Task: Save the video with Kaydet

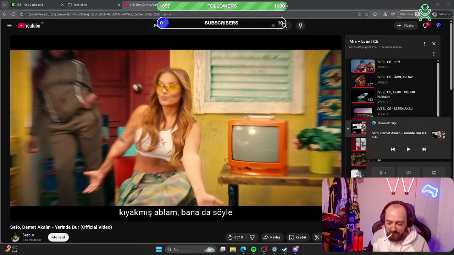Action: point(297,237)
